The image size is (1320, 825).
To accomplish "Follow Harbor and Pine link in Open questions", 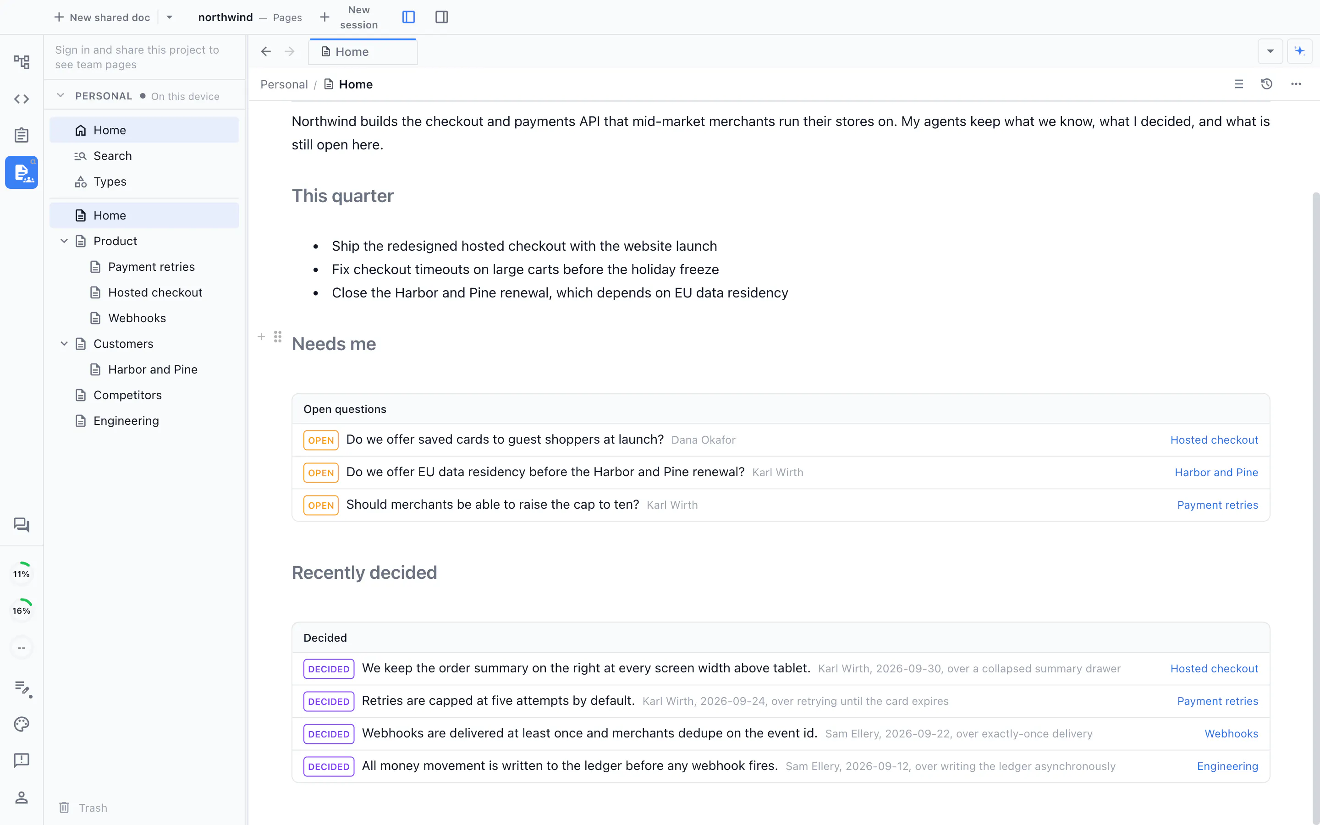I will 1216,472.
